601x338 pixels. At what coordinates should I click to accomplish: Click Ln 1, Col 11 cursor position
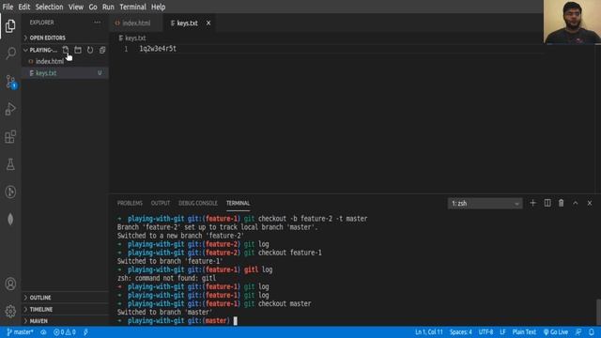coord(429,332)
